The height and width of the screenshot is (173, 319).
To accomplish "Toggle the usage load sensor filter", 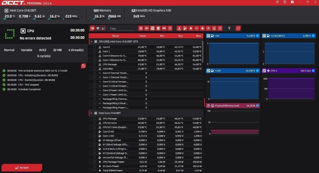I will point(214,28).
